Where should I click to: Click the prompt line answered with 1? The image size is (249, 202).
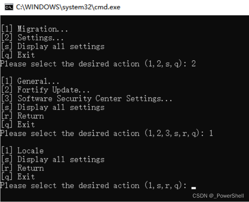point(106,134)
